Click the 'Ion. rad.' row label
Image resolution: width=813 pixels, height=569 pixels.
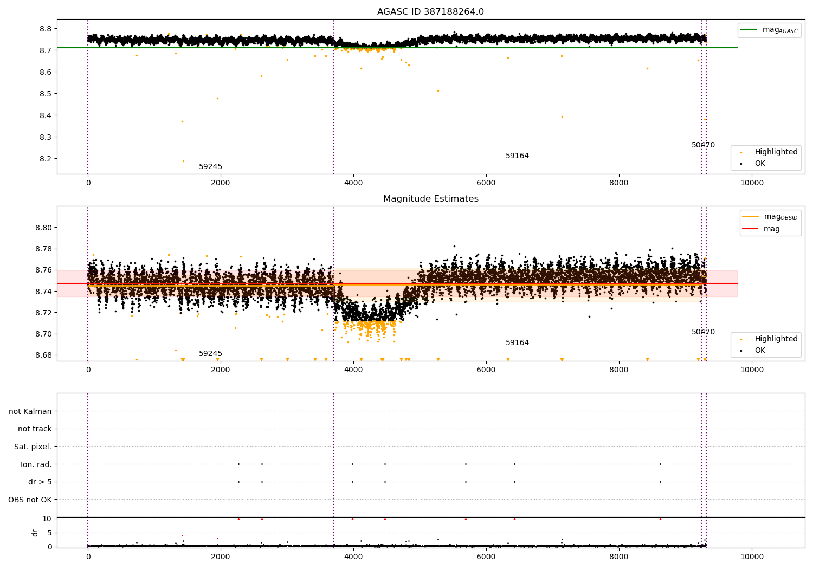(x=36, y=464)
